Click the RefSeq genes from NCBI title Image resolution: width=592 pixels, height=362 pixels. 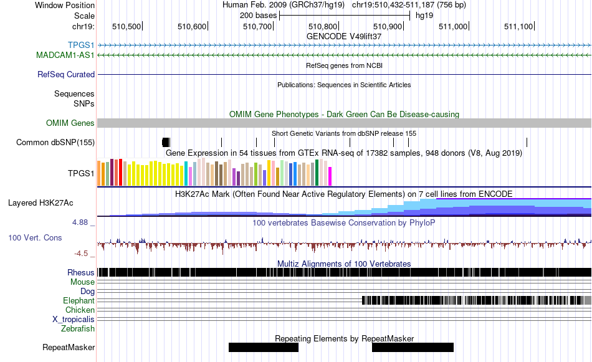[344, 65]
